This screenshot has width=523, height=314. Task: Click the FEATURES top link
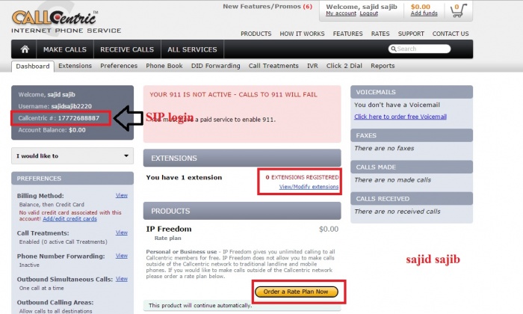347,34
